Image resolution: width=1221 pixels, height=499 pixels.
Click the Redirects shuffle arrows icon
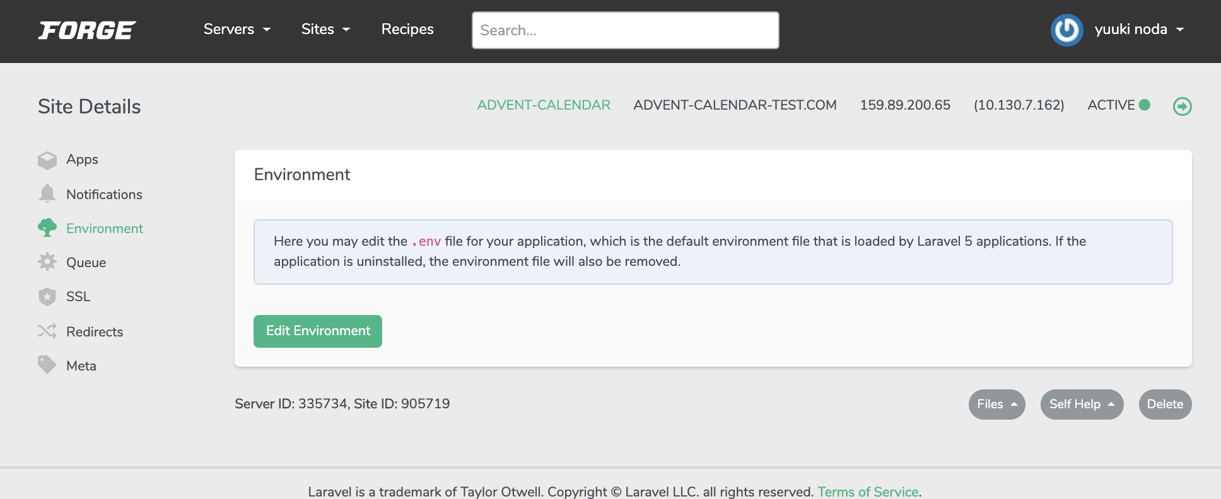(x=47, y=331)
